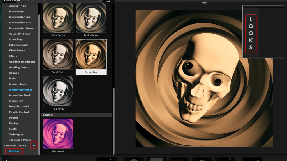Select the Custom looks category
The width and height of the screenshot is (287, 161).
tap(14, 151)
